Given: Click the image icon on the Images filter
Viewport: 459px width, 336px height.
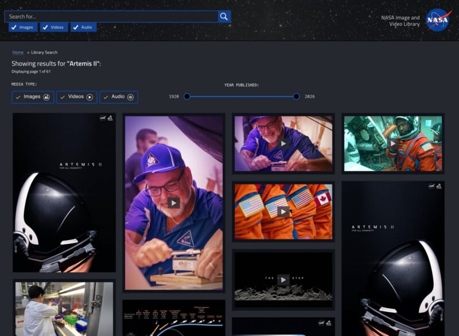Looking at the screenshot, I should [x=47, y=97].
